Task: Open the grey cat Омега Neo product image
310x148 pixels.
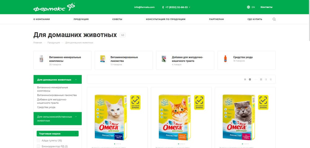Action: [239, 117]
